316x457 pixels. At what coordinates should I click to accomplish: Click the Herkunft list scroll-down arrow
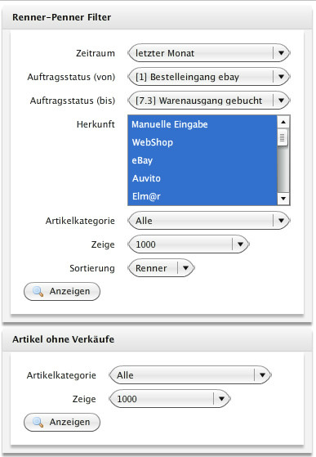tap(283, 199)
